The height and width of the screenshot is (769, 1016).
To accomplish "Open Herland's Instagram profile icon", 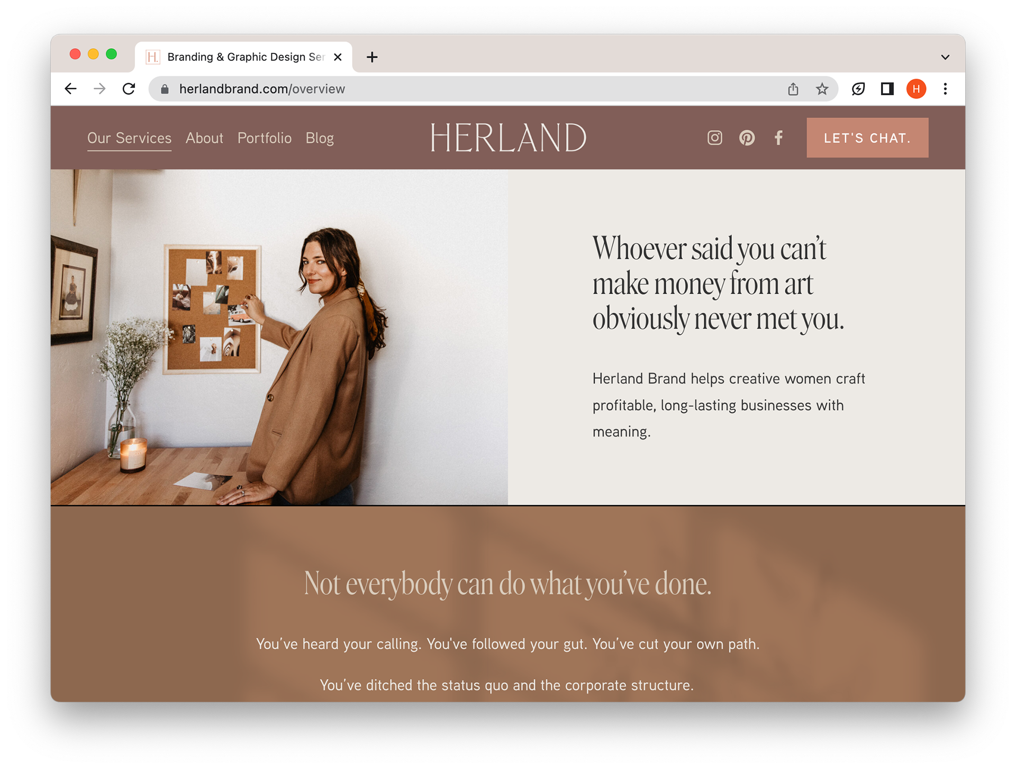I will 714,138.
